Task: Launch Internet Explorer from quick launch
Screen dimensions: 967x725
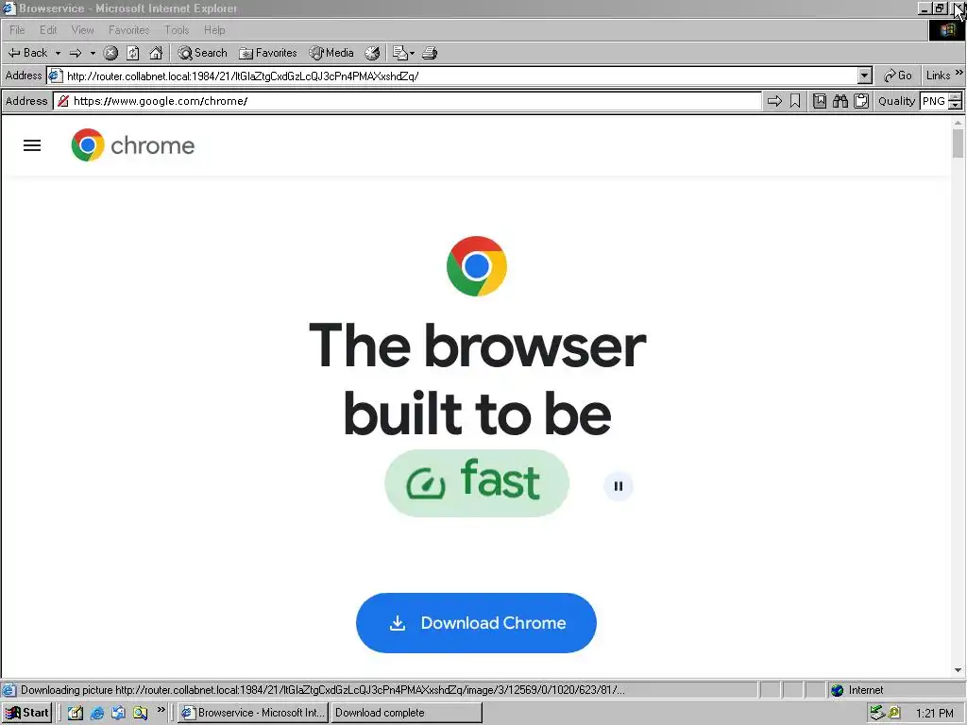Action: pos(97,713)
